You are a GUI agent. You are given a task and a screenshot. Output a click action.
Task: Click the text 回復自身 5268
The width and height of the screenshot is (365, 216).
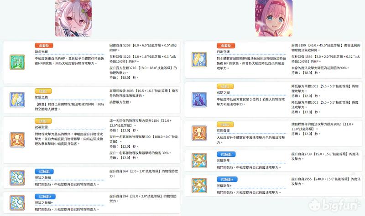[120, 45]
